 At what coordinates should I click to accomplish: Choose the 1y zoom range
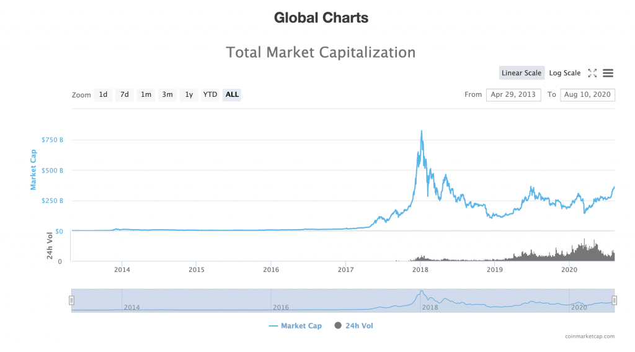[x=189, y=95]
